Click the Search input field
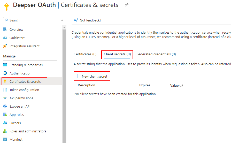This screenshot has height=143, width=231. point(30,20)
